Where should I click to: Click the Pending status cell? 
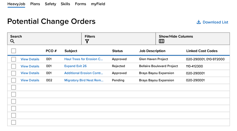[118, 80]
